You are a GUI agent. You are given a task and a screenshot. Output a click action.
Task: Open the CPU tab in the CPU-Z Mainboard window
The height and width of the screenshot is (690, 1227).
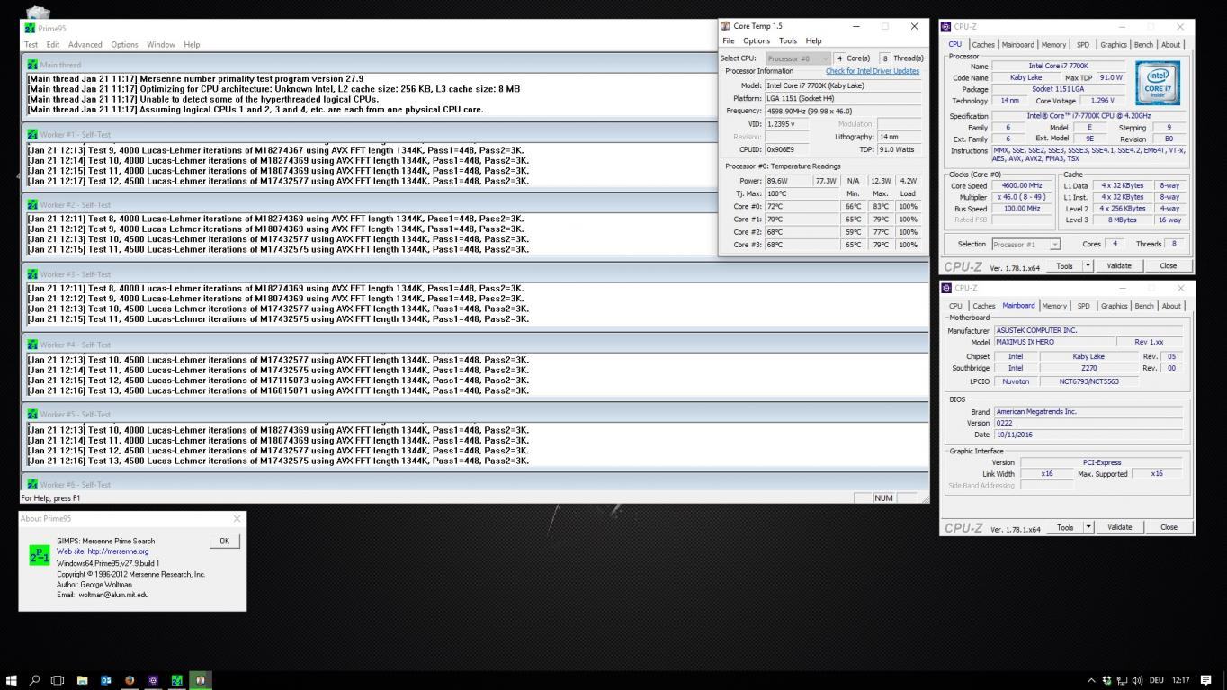(955, 306)
